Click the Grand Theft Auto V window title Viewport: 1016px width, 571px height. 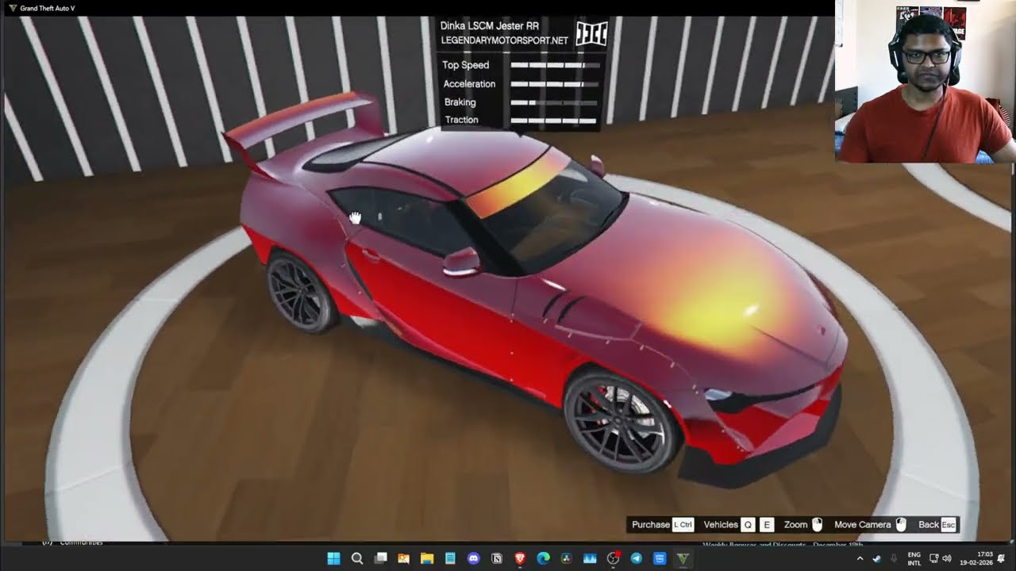pyautogui.click(x=48, y=8)
